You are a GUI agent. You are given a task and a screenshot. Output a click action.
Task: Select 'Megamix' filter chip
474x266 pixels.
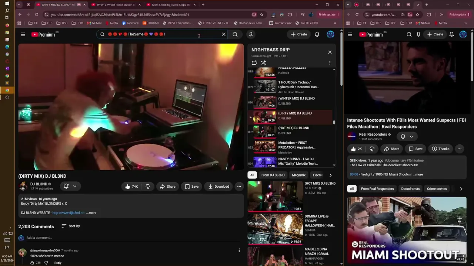tap(299, 175)
